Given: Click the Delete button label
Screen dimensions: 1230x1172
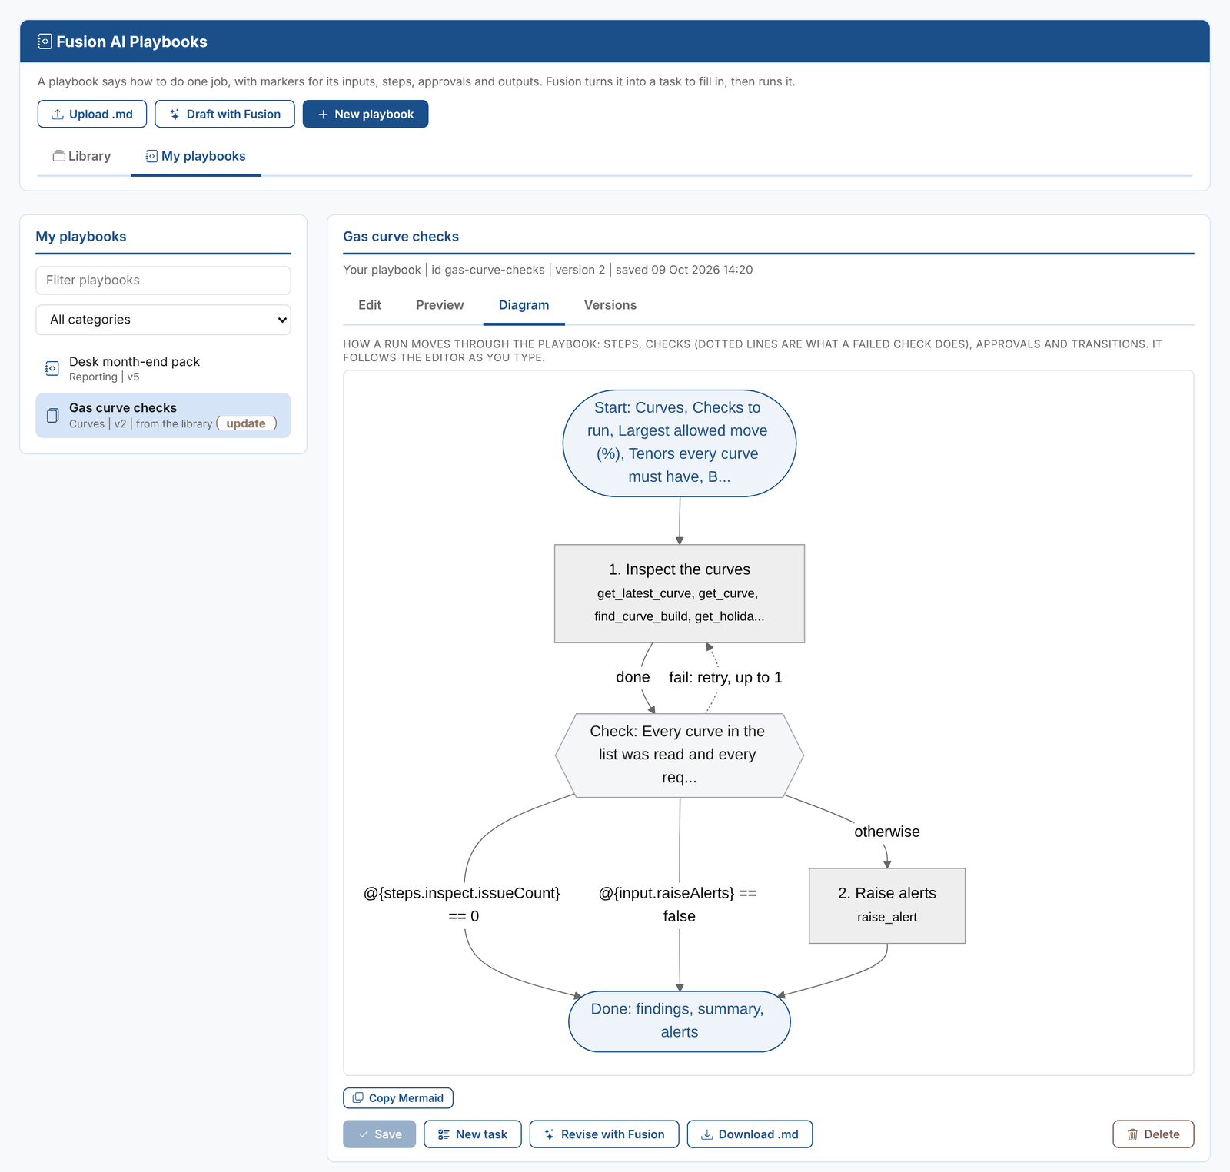Looking at the screenshot, I should pos(1162,1134).
